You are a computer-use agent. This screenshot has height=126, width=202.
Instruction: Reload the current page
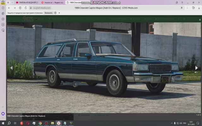[26, 8]
